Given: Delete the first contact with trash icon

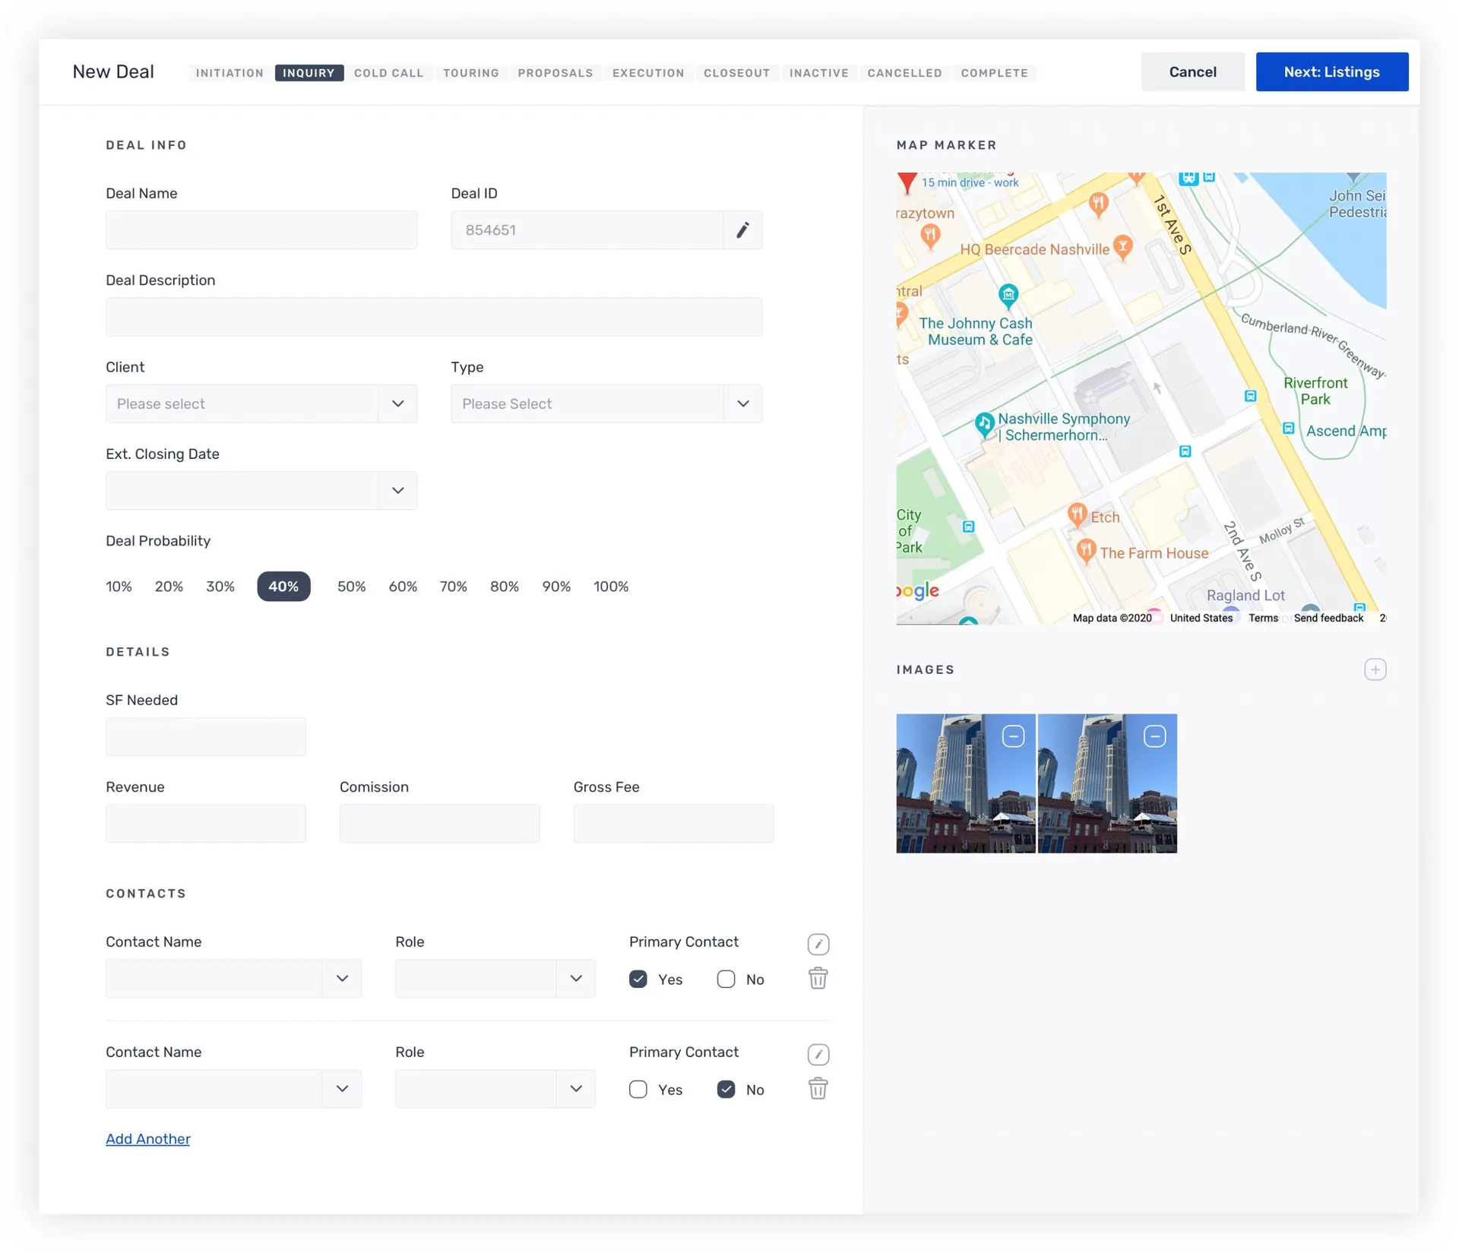Looking at the screenshot, I should 818,978.
